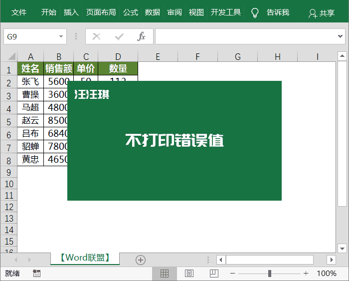Screen dimensions: 349x281
Task: Select column D header
Action: [x=118, y=56]
